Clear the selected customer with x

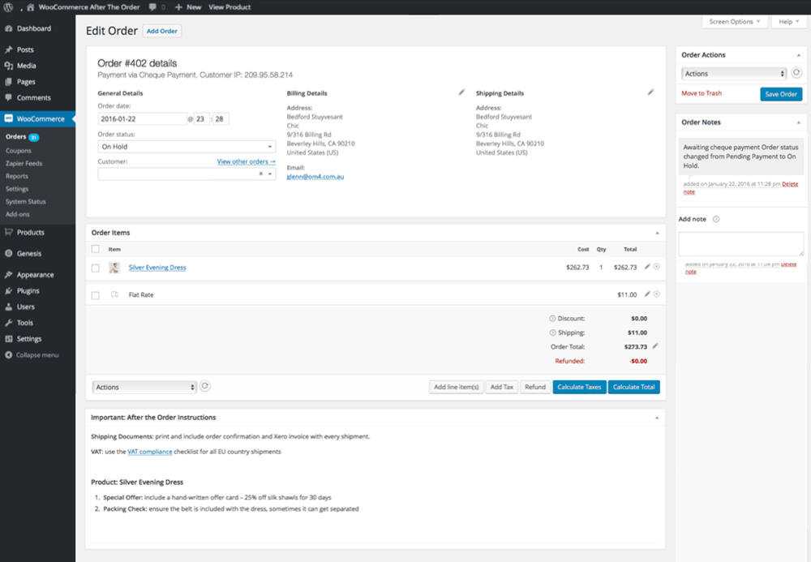260,174
